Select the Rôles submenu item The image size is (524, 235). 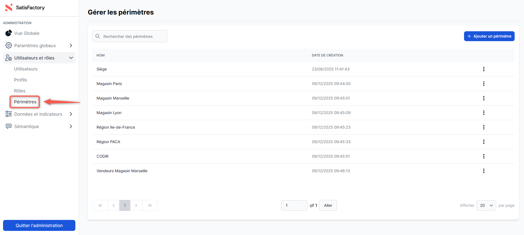tap(20, 91)
